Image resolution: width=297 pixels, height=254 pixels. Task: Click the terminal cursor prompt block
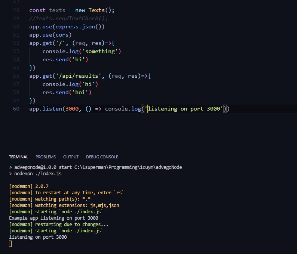coord(10,244)
